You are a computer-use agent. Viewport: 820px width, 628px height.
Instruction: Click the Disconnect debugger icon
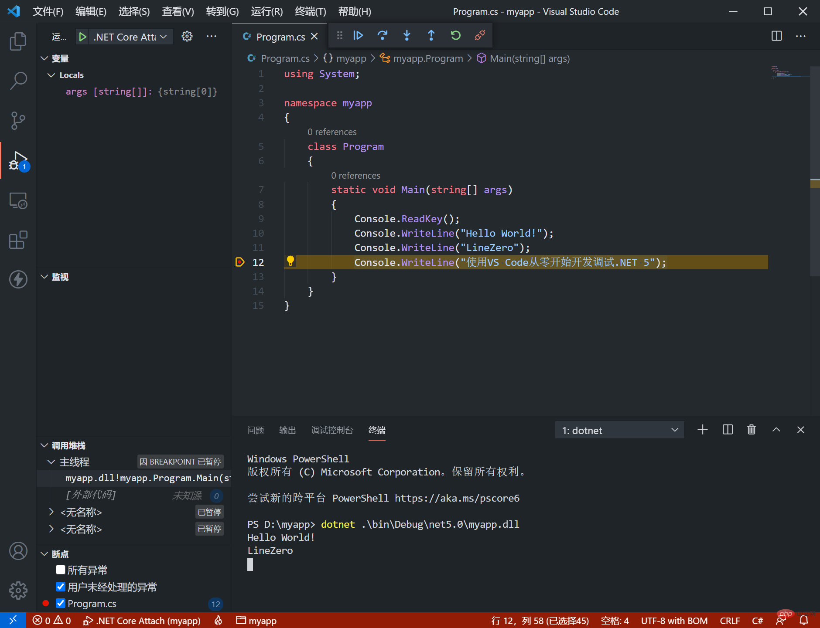click(x=480, y=35)
